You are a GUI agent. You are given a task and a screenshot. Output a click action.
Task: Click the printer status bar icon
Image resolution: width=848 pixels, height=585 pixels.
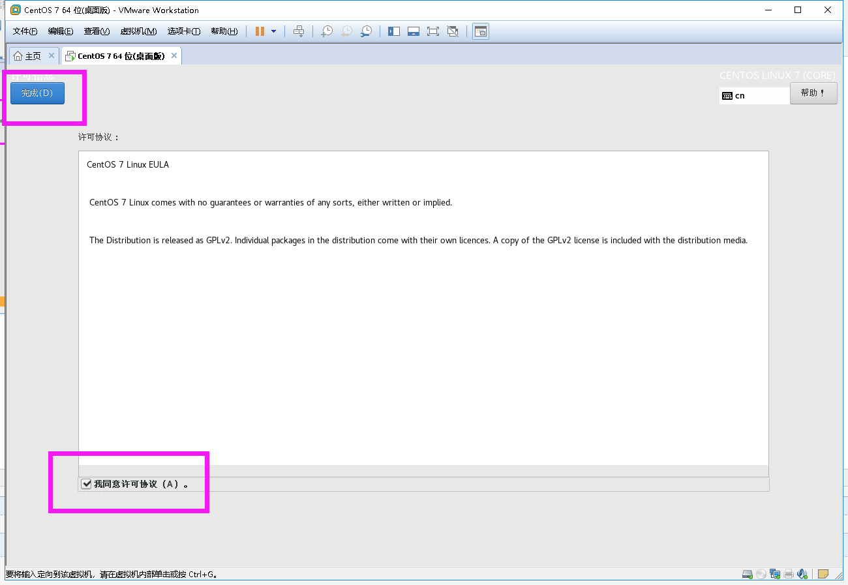pos(789,575)
